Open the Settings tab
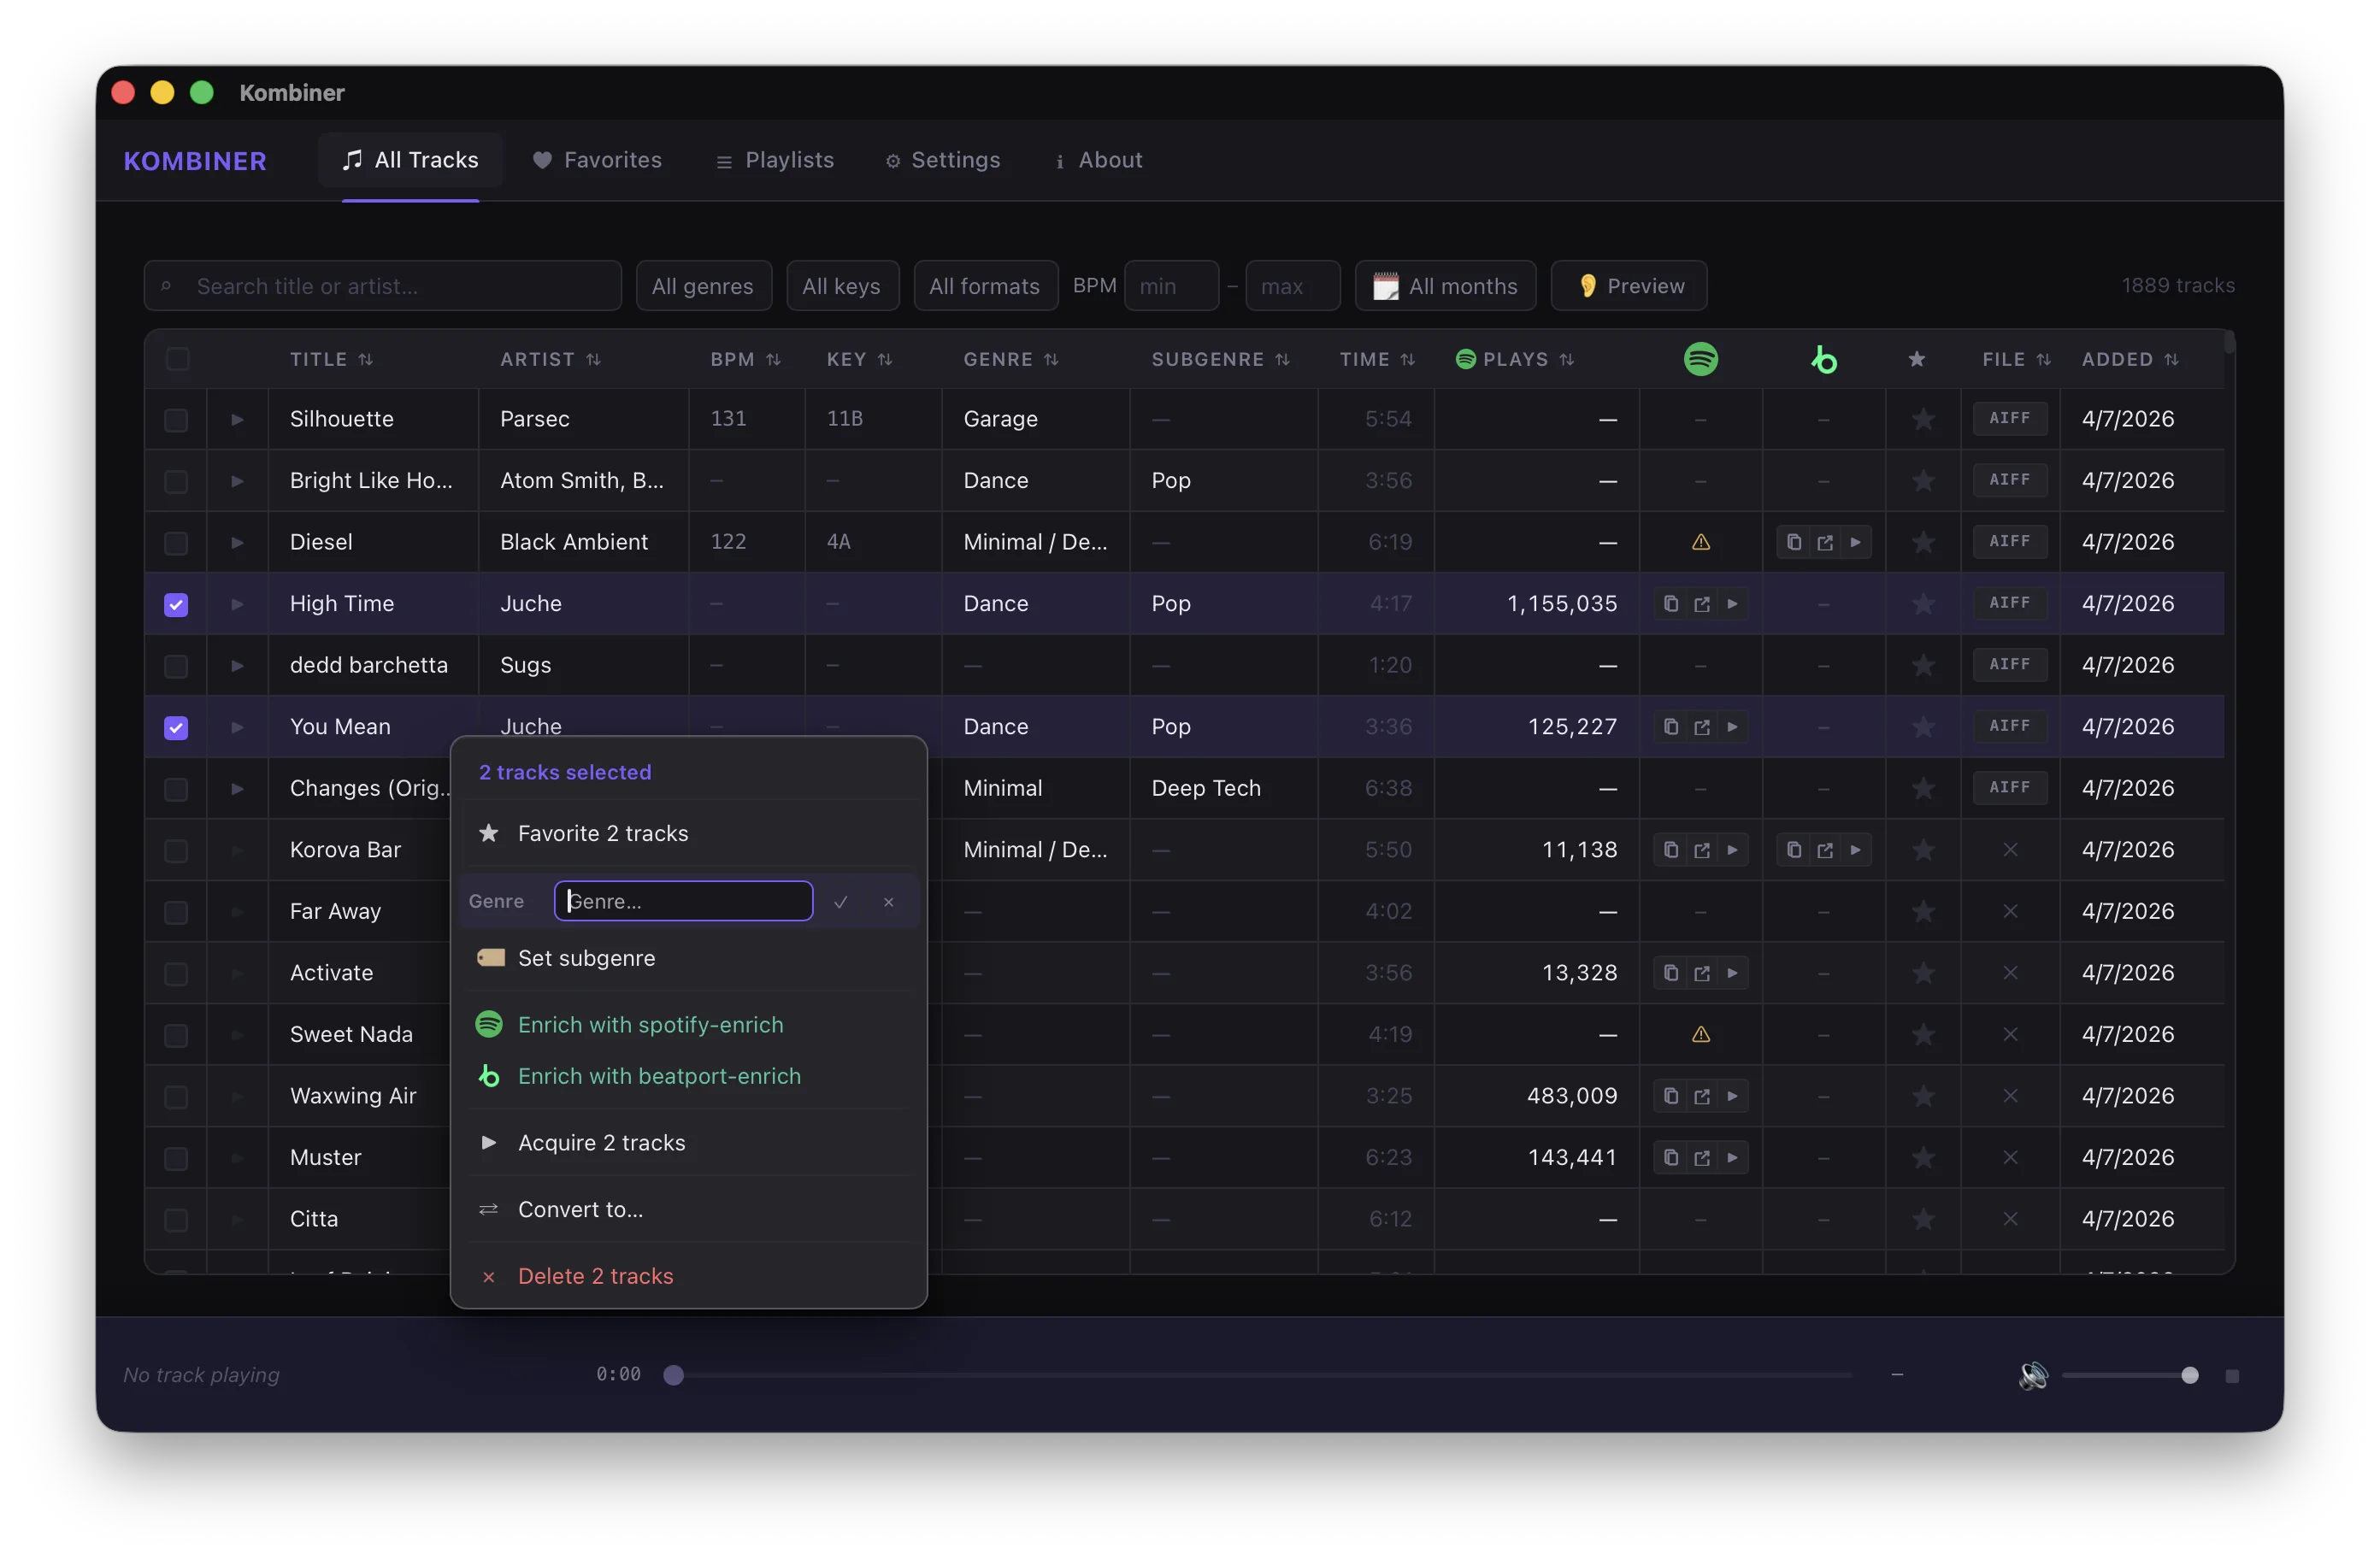 coord(942,160)
